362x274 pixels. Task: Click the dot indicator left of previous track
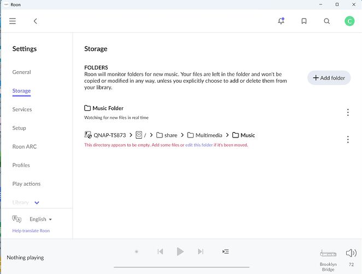(x=137, y=252)
